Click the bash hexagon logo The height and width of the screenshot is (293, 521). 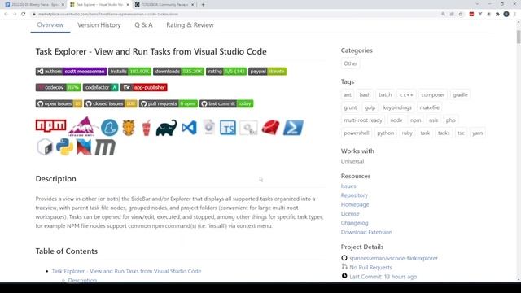click(45, 147)
